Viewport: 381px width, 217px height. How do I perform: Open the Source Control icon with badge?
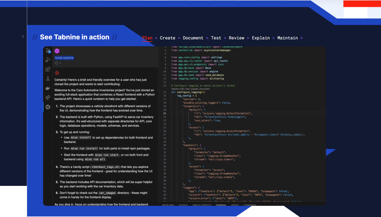(x=48, y=51)
